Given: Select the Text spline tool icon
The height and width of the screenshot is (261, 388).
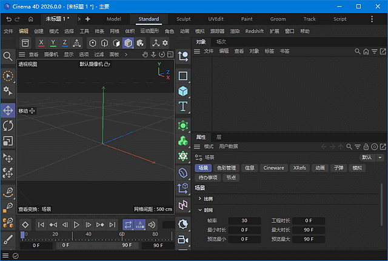Looking at the screenshot, I should click(x=183, y=107).
